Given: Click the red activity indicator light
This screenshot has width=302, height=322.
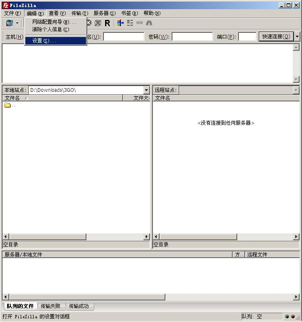Looking at the screenshot, I should coord(293,317).
